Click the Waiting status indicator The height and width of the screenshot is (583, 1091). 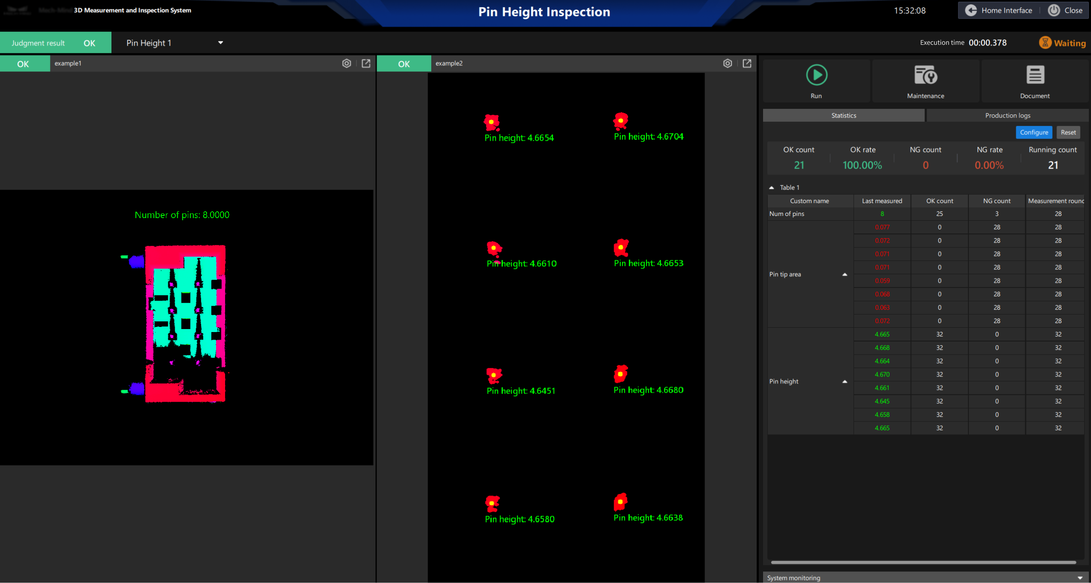tap(1062, 42)
